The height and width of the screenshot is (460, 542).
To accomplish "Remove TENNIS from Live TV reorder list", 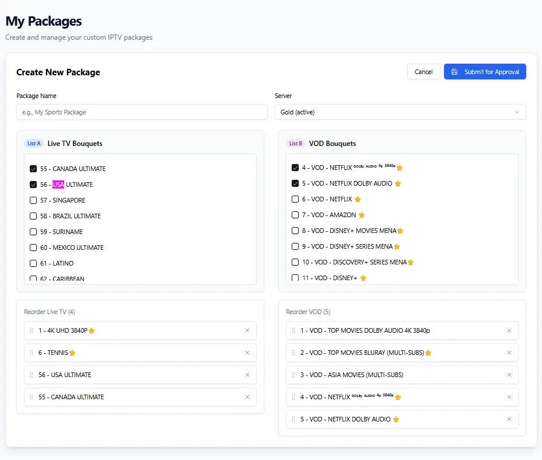I will click(x=247, y=353).
